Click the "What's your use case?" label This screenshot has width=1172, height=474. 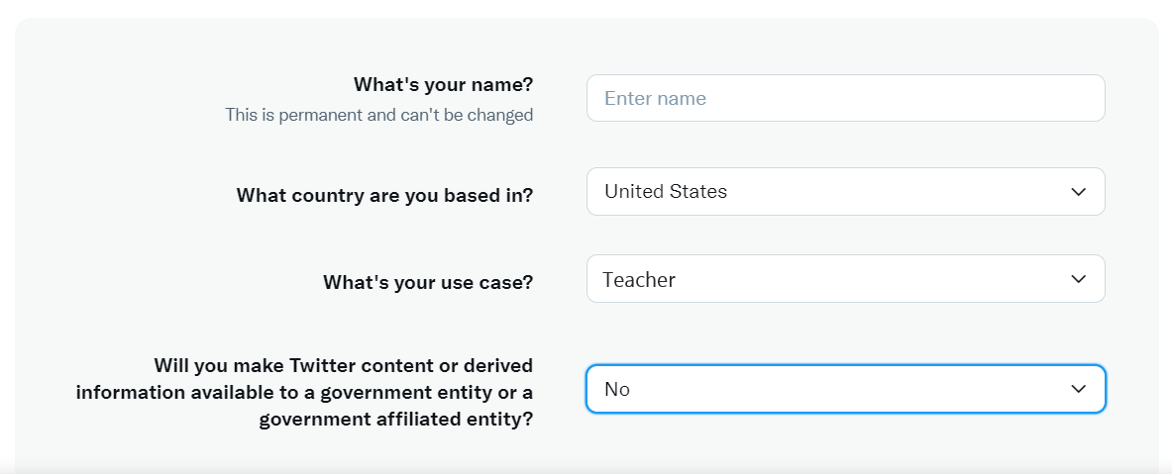point(428,283)
